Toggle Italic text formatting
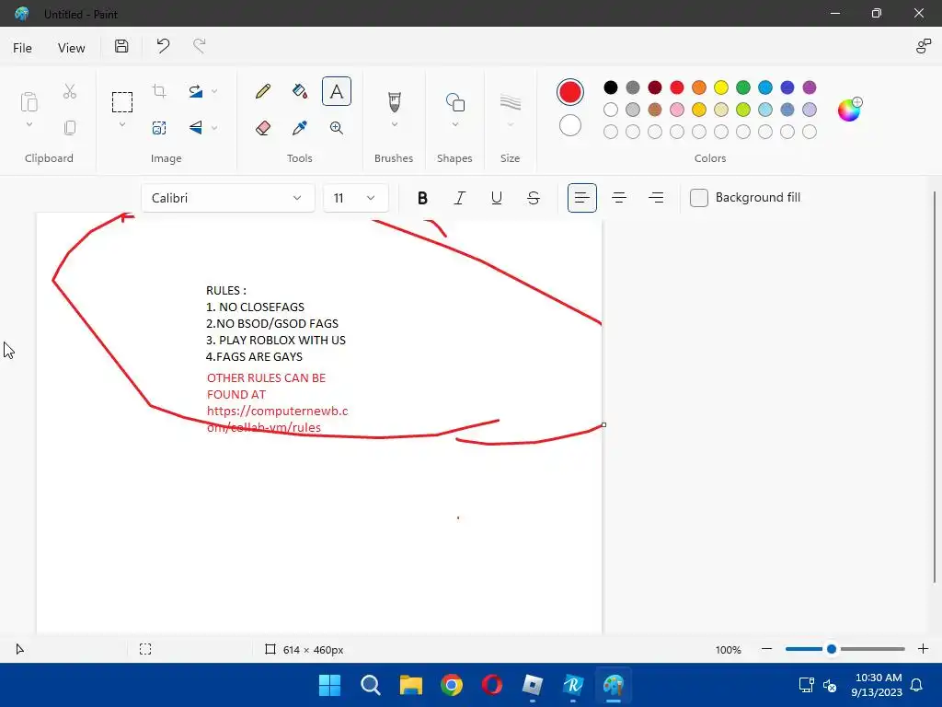 460,198
